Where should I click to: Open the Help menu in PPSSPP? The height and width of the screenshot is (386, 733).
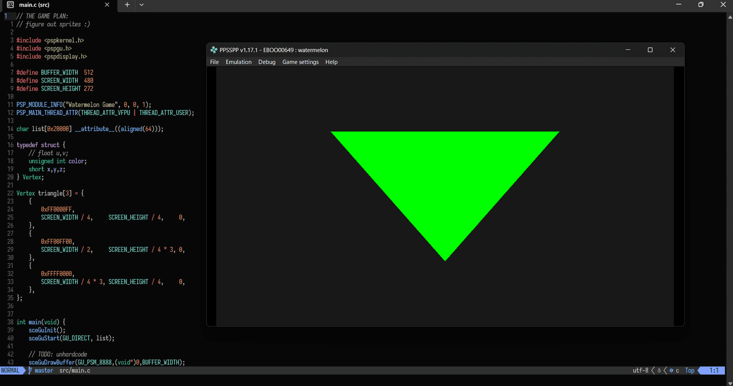click(332, 62)
